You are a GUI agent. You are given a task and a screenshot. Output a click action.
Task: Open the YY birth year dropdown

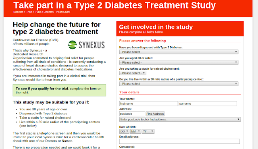[148, 131]
